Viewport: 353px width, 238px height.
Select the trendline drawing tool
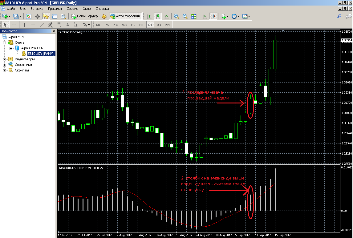click(42, 25)
